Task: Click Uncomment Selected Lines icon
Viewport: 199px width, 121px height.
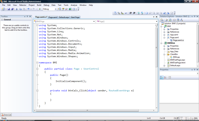Action: point(142,13)
